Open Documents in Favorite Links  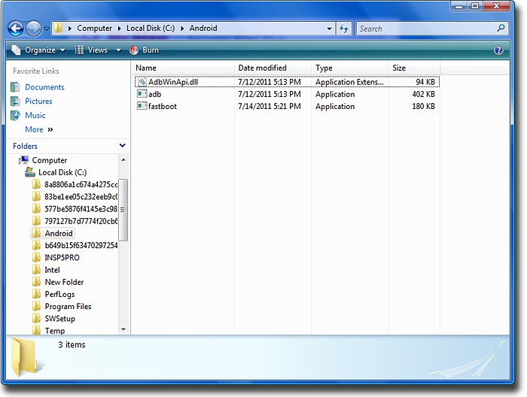(44, 87)
